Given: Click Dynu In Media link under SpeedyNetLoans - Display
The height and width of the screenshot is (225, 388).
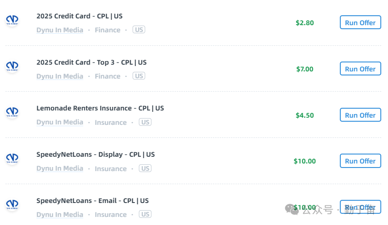Looking at the screenshot, I should 60,168.
